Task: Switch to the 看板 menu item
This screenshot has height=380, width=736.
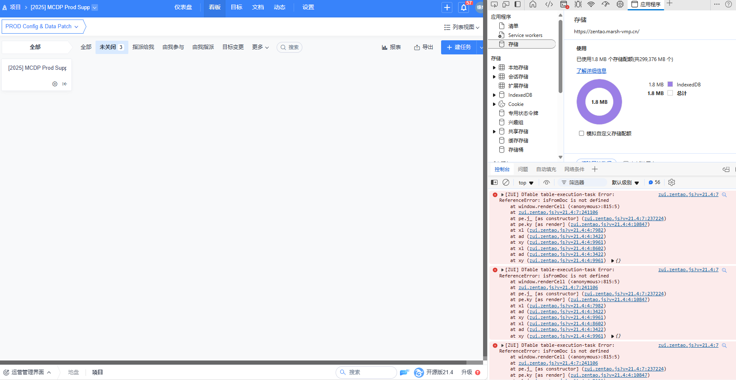Action: pyautogui.click(x=215, y=7)
